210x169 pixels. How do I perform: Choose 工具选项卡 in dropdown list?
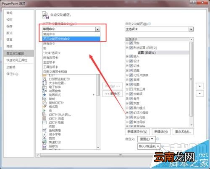(x=71, y=67)
